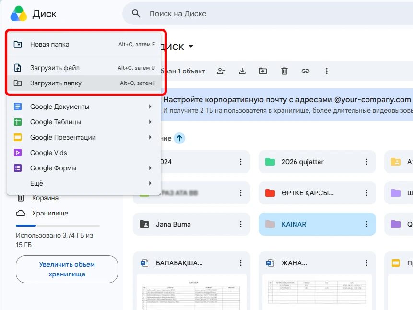The height and width of the screenshot is (310, 413).
Task: Expand arrow next to Google Таблицы
Action: pos(150,122)
